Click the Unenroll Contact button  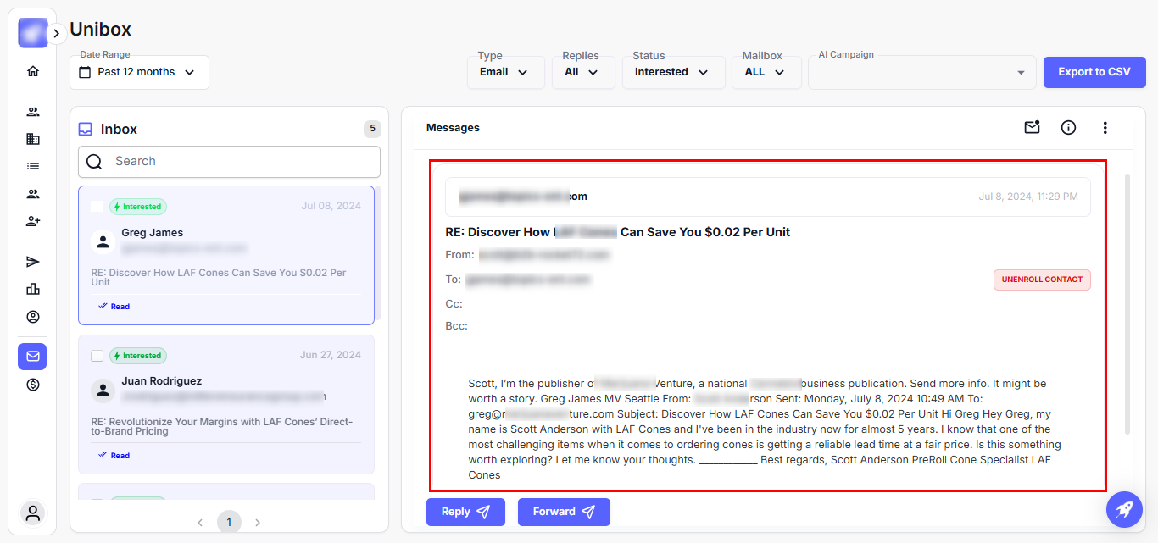1041,280
